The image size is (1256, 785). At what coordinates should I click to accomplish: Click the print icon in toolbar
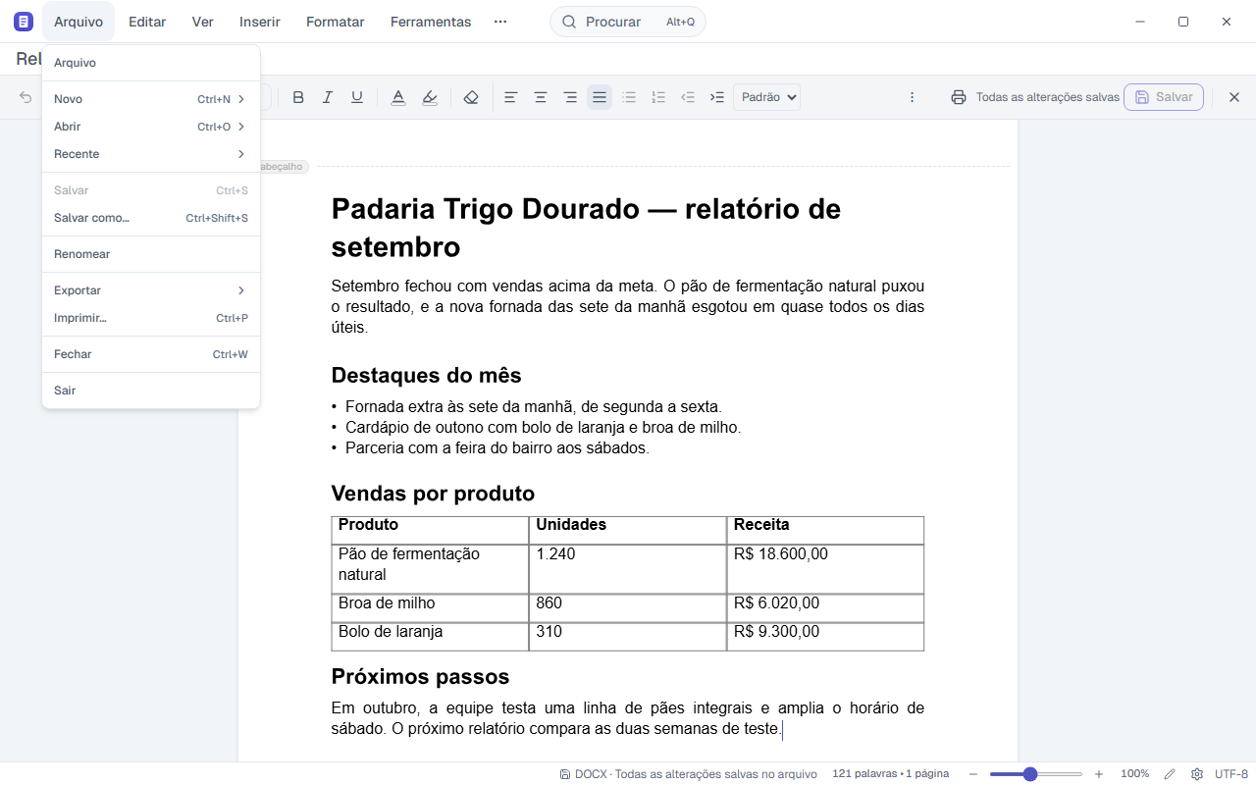click(x=959, y=97)
